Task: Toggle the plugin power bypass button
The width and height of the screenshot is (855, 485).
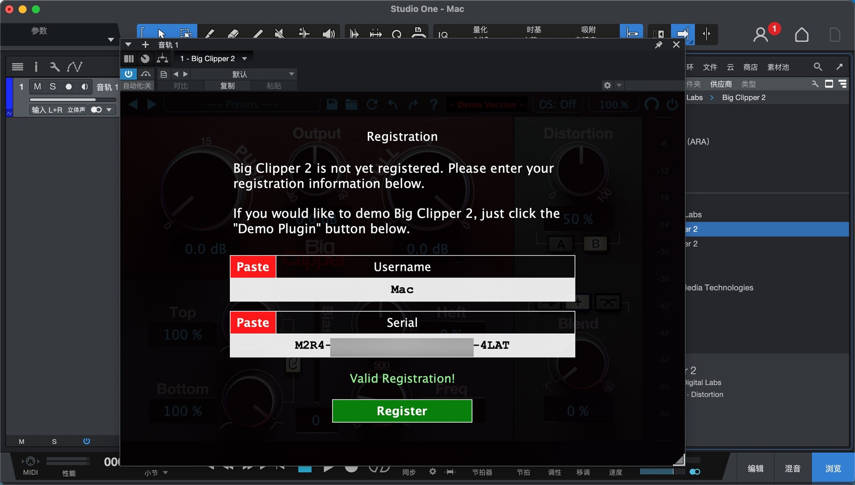Action: tap(128, 74)
